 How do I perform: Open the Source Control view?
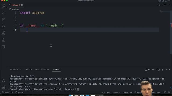click(3, 19)
